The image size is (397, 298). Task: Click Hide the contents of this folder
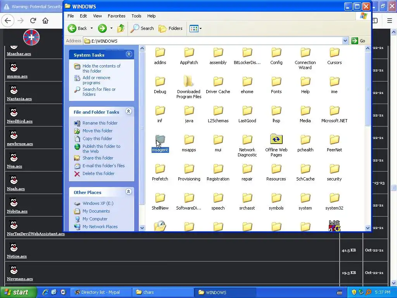[x=102, y=68]
